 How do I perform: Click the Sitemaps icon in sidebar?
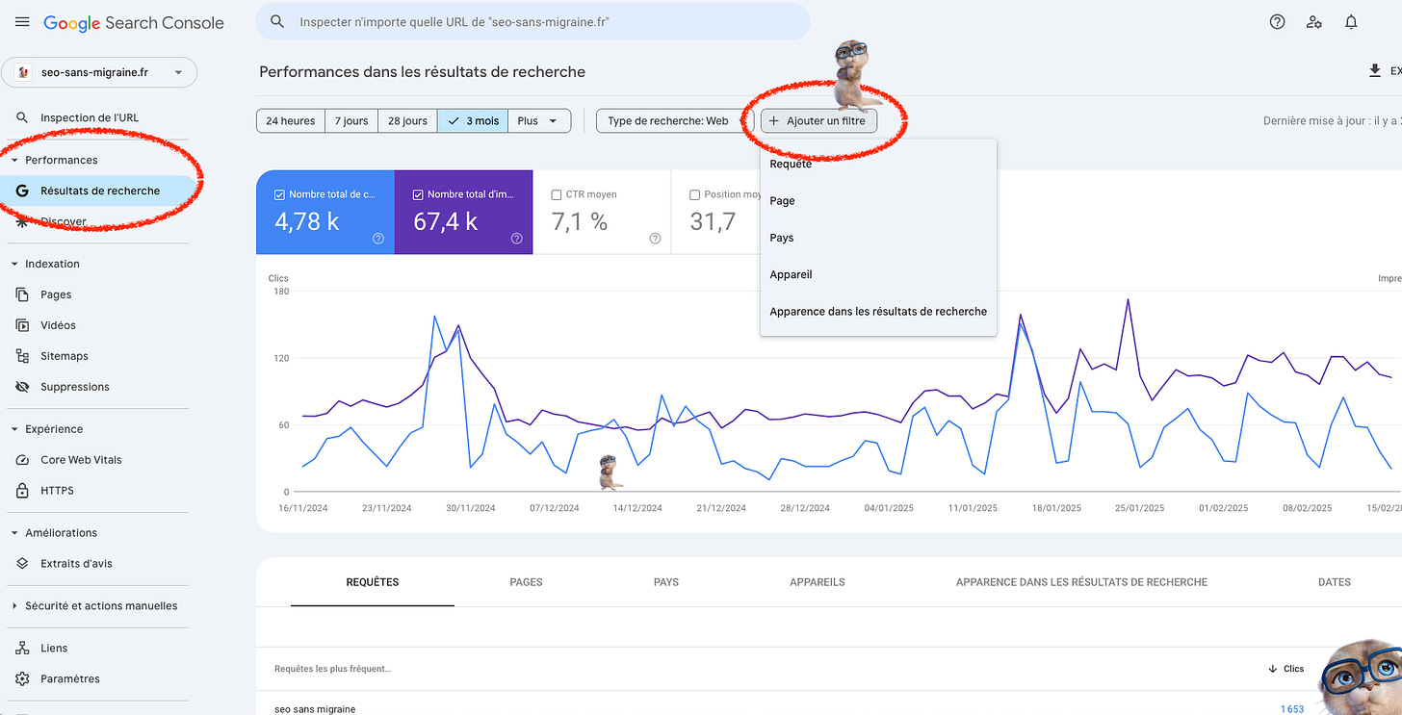point(22,356)
